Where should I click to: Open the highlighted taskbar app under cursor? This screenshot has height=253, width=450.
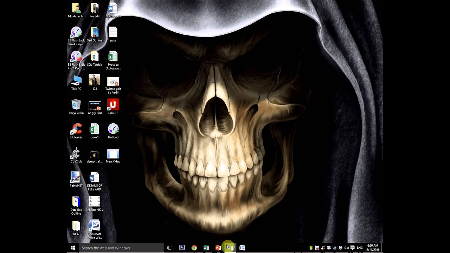[230, 248]
